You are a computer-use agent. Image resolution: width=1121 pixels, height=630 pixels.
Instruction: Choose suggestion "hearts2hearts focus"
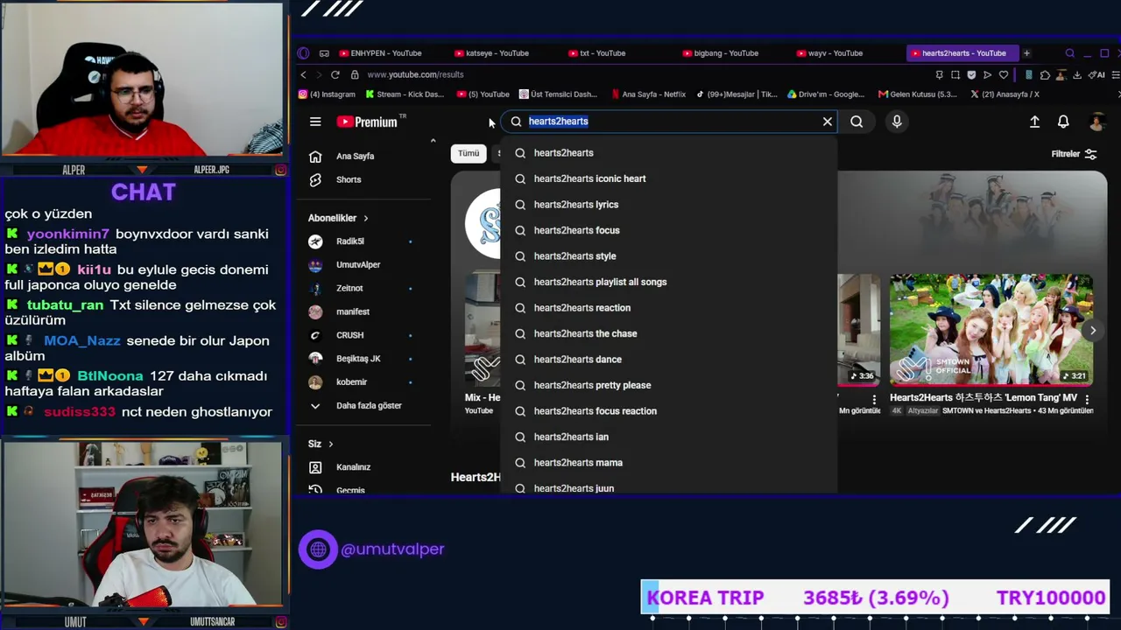(669, 230)
